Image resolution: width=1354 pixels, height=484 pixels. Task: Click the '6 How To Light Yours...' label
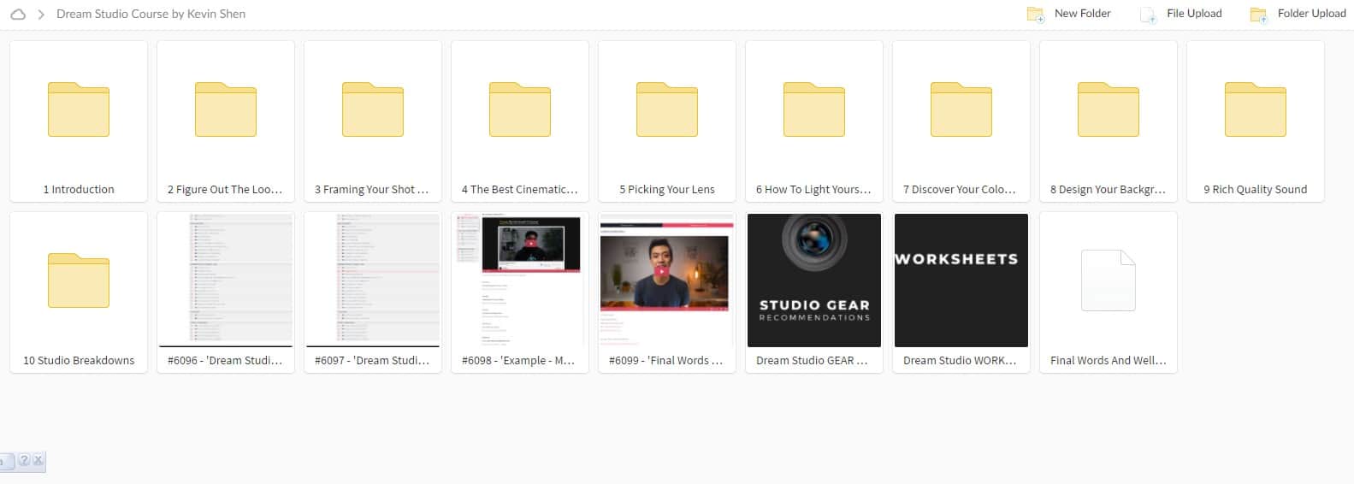coord(813,190)
